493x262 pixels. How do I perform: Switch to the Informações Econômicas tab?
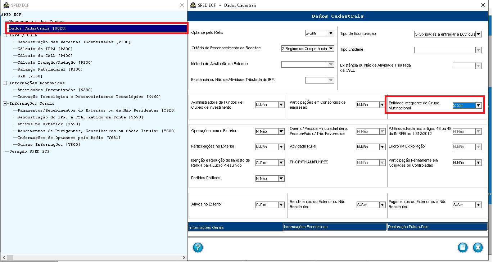[335, 227]
